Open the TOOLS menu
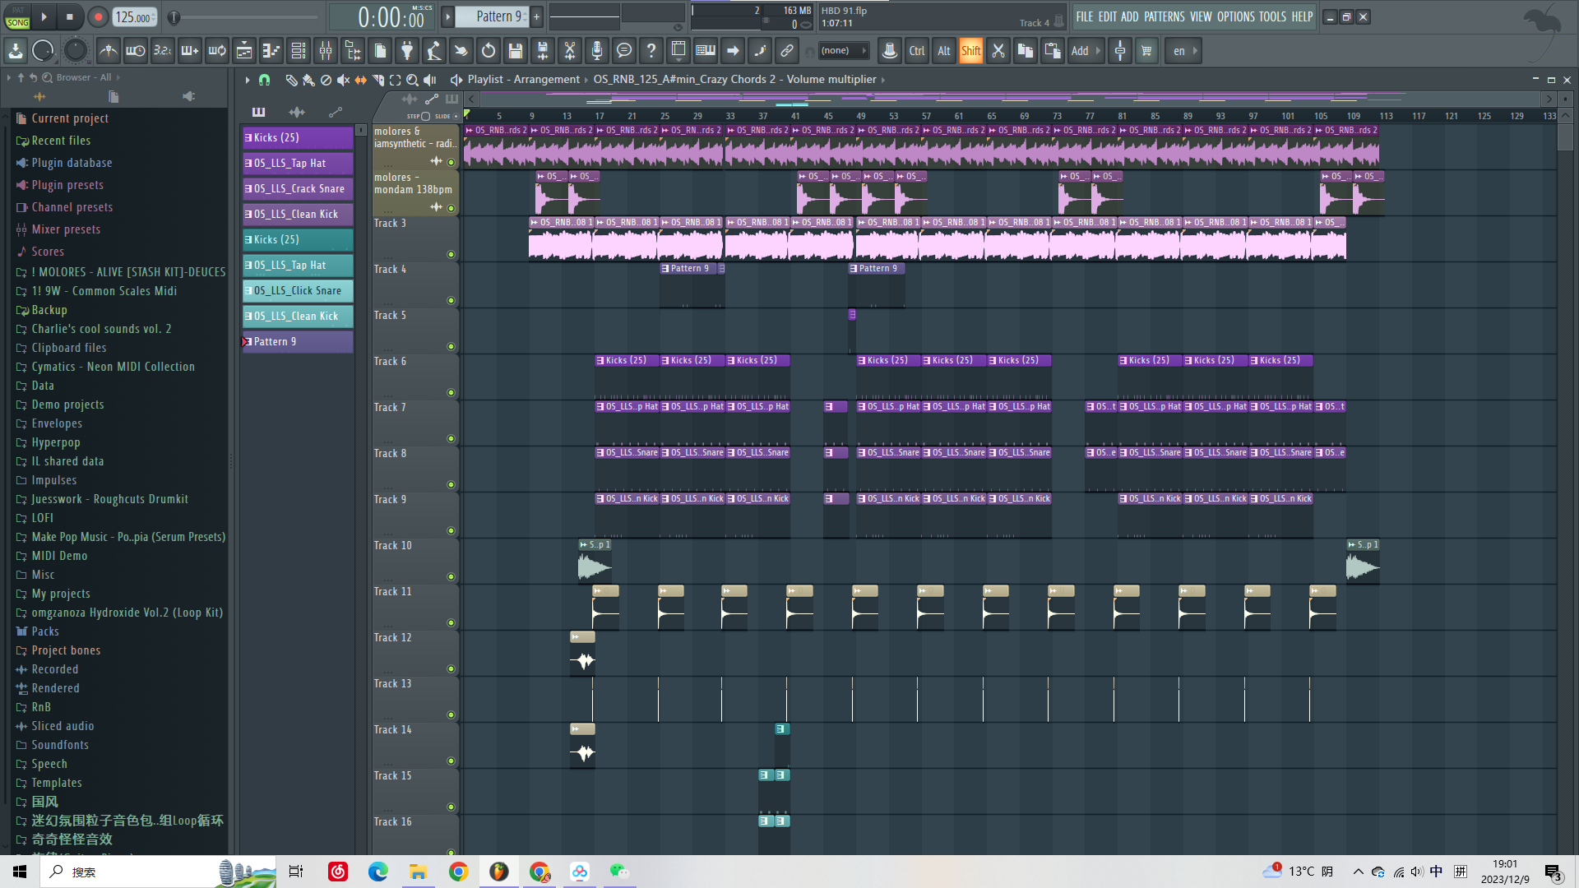 point(1272,16)
